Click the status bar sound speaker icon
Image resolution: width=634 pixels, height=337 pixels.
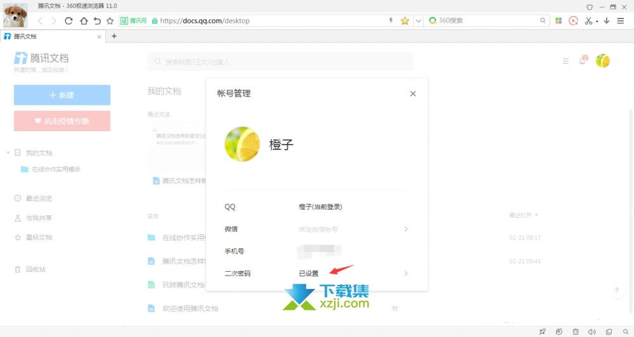[592, 332]
